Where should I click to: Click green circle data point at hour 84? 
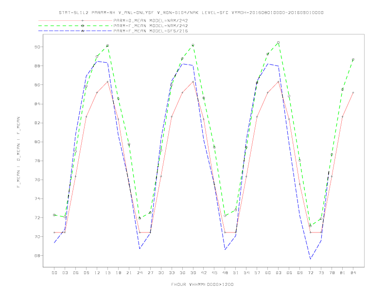[353, 59]
